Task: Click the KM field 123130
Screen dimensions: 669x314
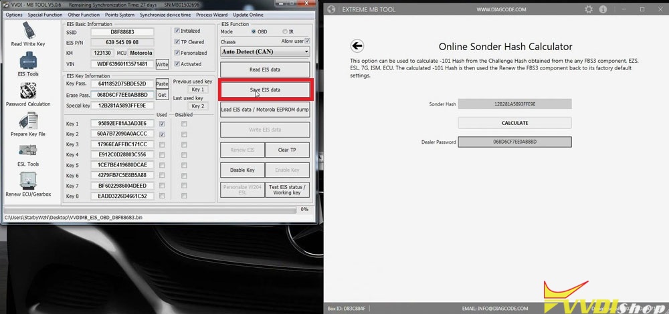Action: tap(102, 53)
